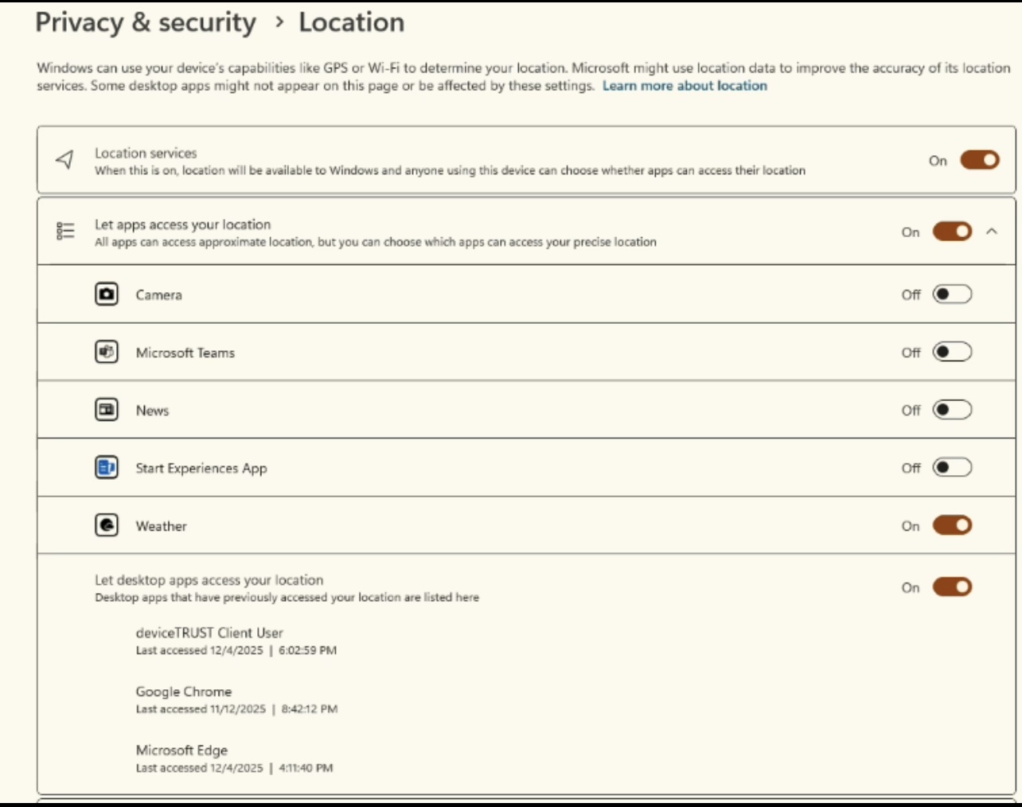
Task: Click the News app icon
Action: [107, 410]
